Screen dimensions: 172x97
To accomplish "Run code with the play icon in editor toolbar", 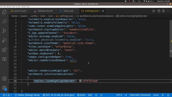I will pyautogui.click(x=154, y=11).
